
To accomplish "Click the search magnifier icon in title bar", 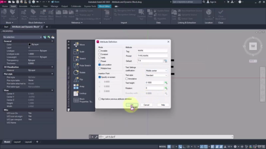I will (204, 2).
